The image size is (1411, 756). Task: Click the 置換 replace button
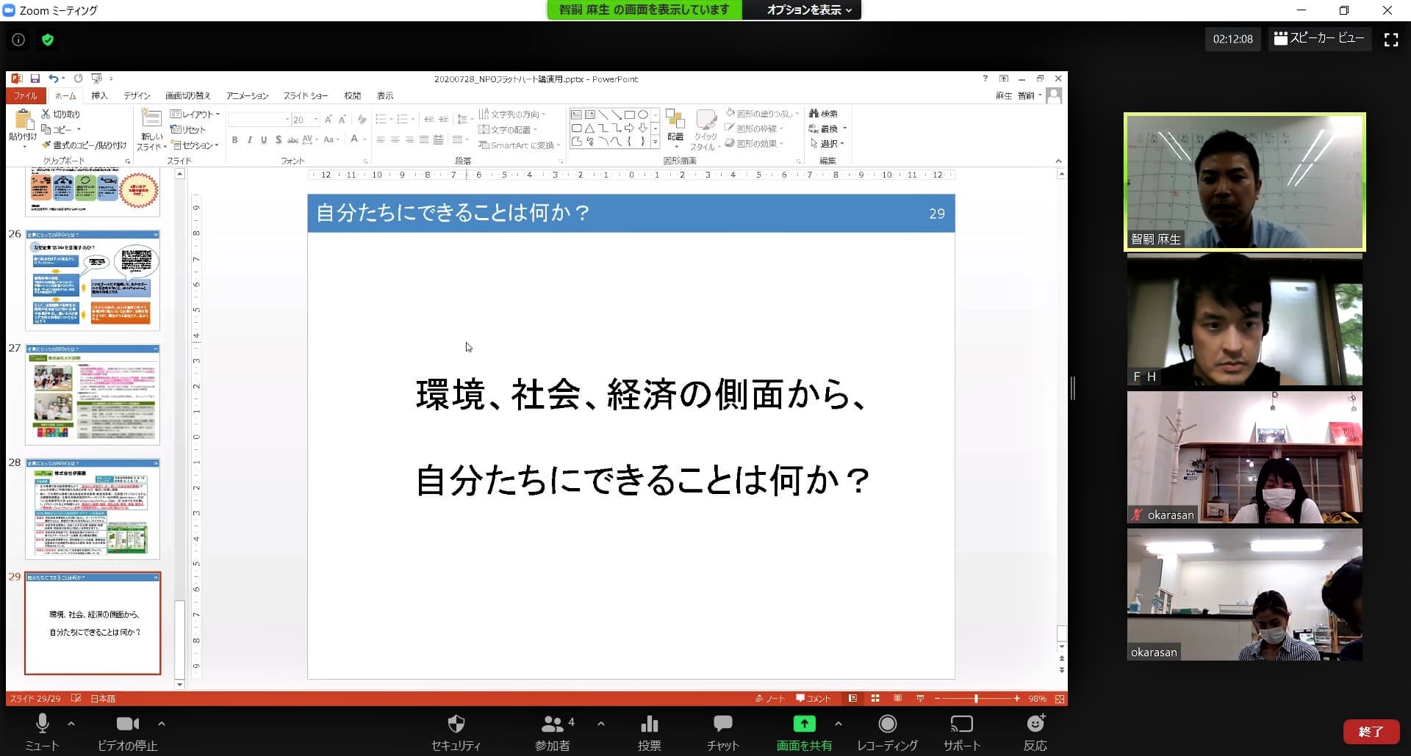(826, 128)
